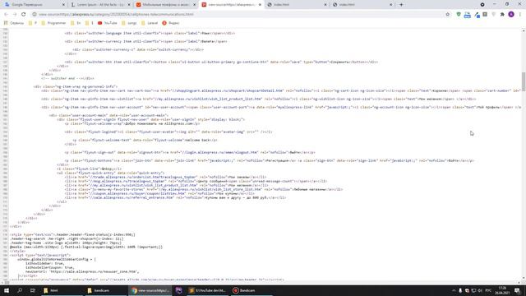
Task: Open the html folder taskbar window
Action: click(62, 290)
